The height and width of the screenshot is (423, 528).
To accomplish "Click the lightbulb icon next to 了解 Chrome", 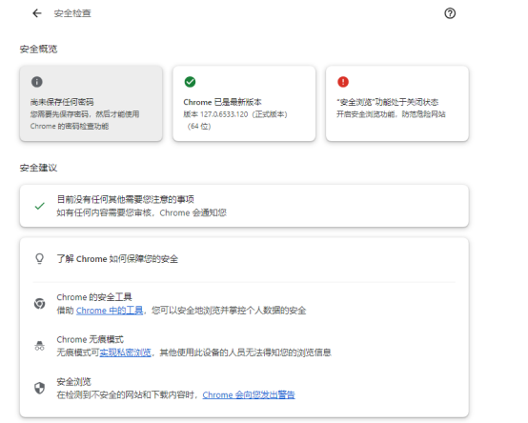I will click(x=39, y=259).
